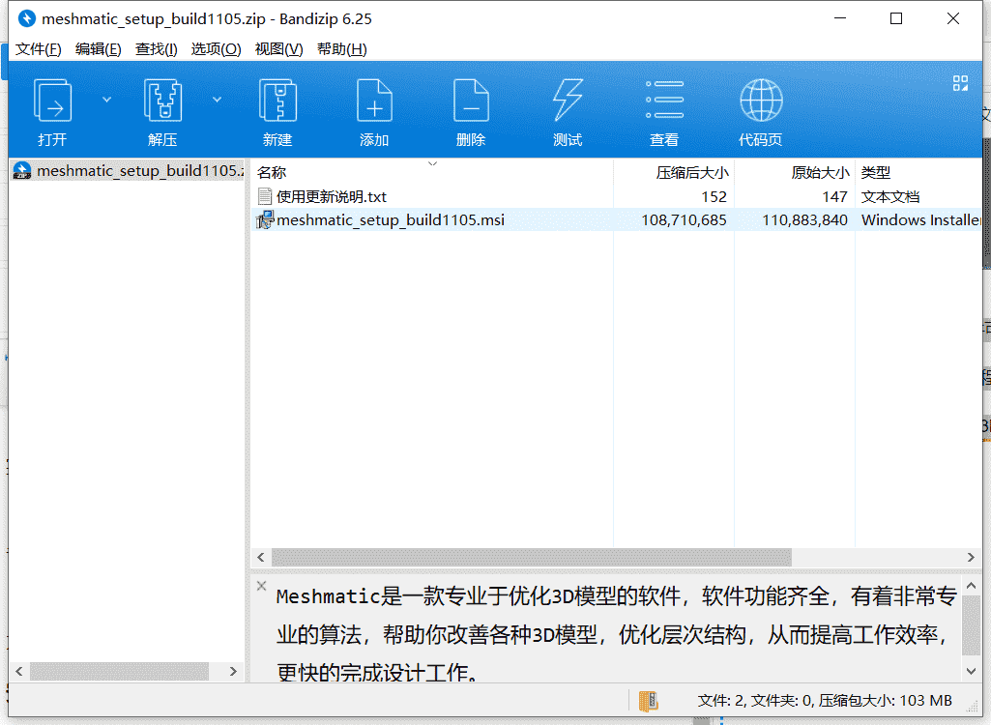Click original size 110,883,840 cell
991x725 pixels.
coord(804,220)
